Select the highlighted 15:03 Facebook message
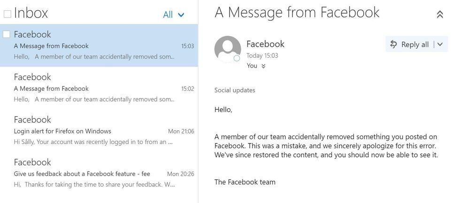The height and width of the screenshot is (203, 460). pyautogui.click(x=103, y=46)
